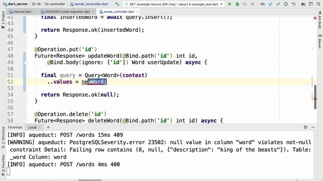Screen dimensions: 323x181
Task: Click line number 52 in gutter
Action: (x=10, y=81)
